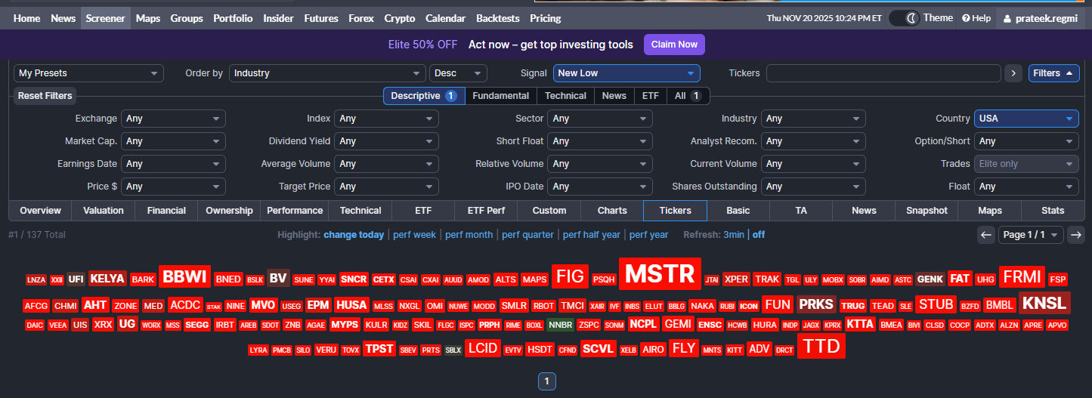Select the ETF filter tab
The image size is (1092, 398).
pyautogui.click(x=651, y=96)
